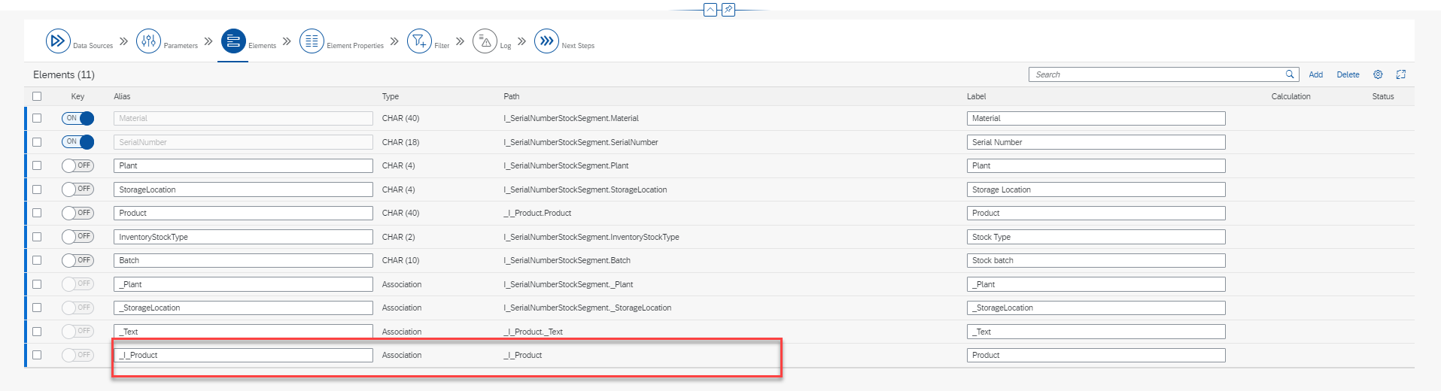The height and width of the screenshot is (391, 1441).
Task: Click the _I_Product alias input field
Action: point(243,355)
